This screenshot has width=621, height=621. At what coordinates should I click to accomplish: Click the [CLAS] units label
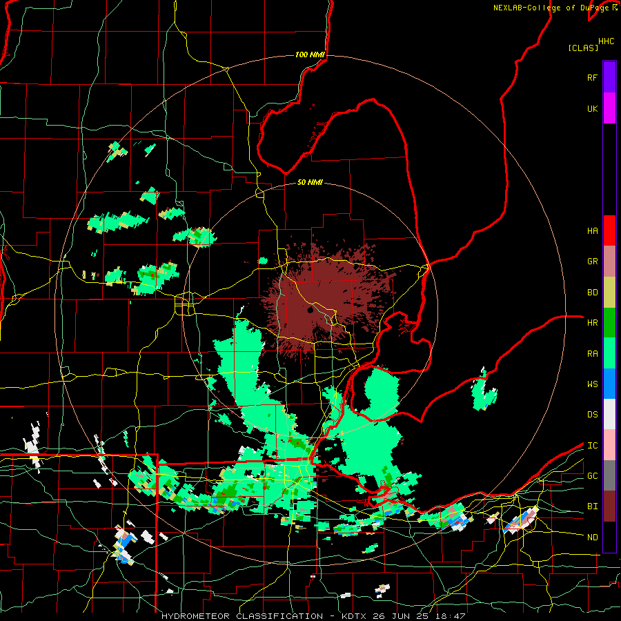click(583, 48)
